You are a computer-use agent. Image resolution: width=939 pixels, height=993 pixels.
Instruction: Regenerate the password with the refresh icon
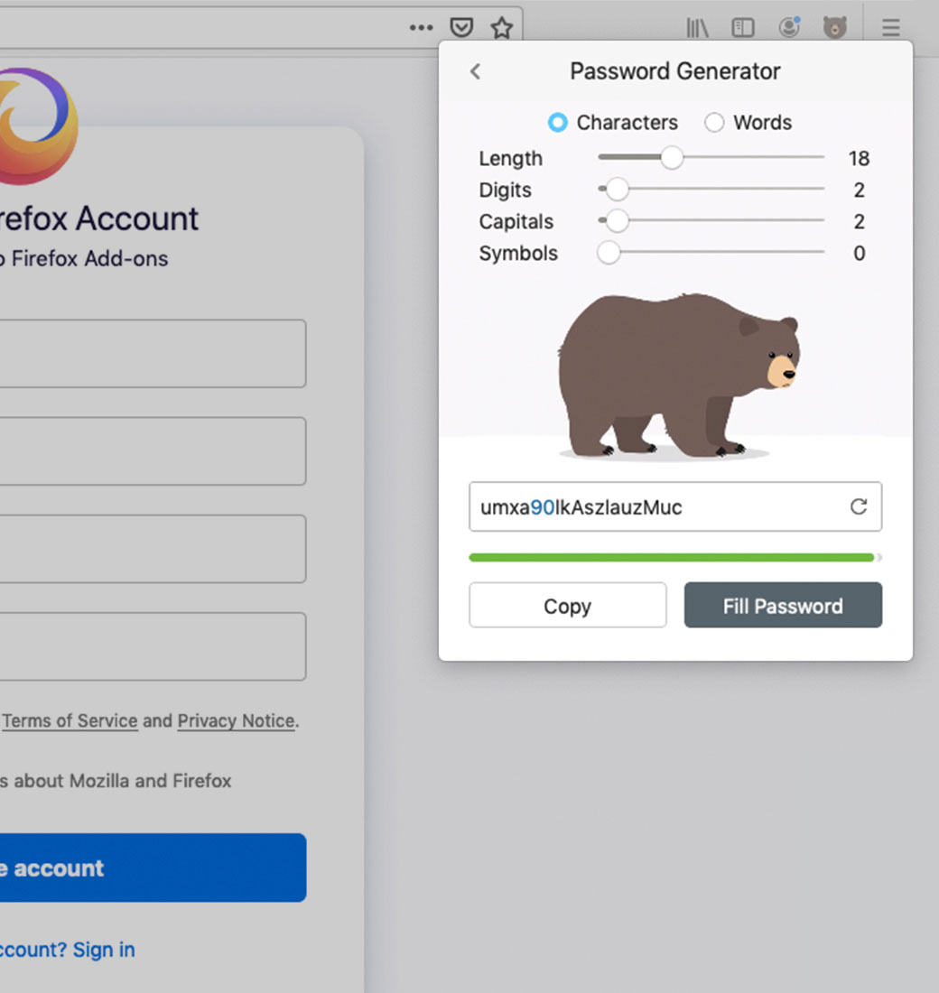click(859, 506)
